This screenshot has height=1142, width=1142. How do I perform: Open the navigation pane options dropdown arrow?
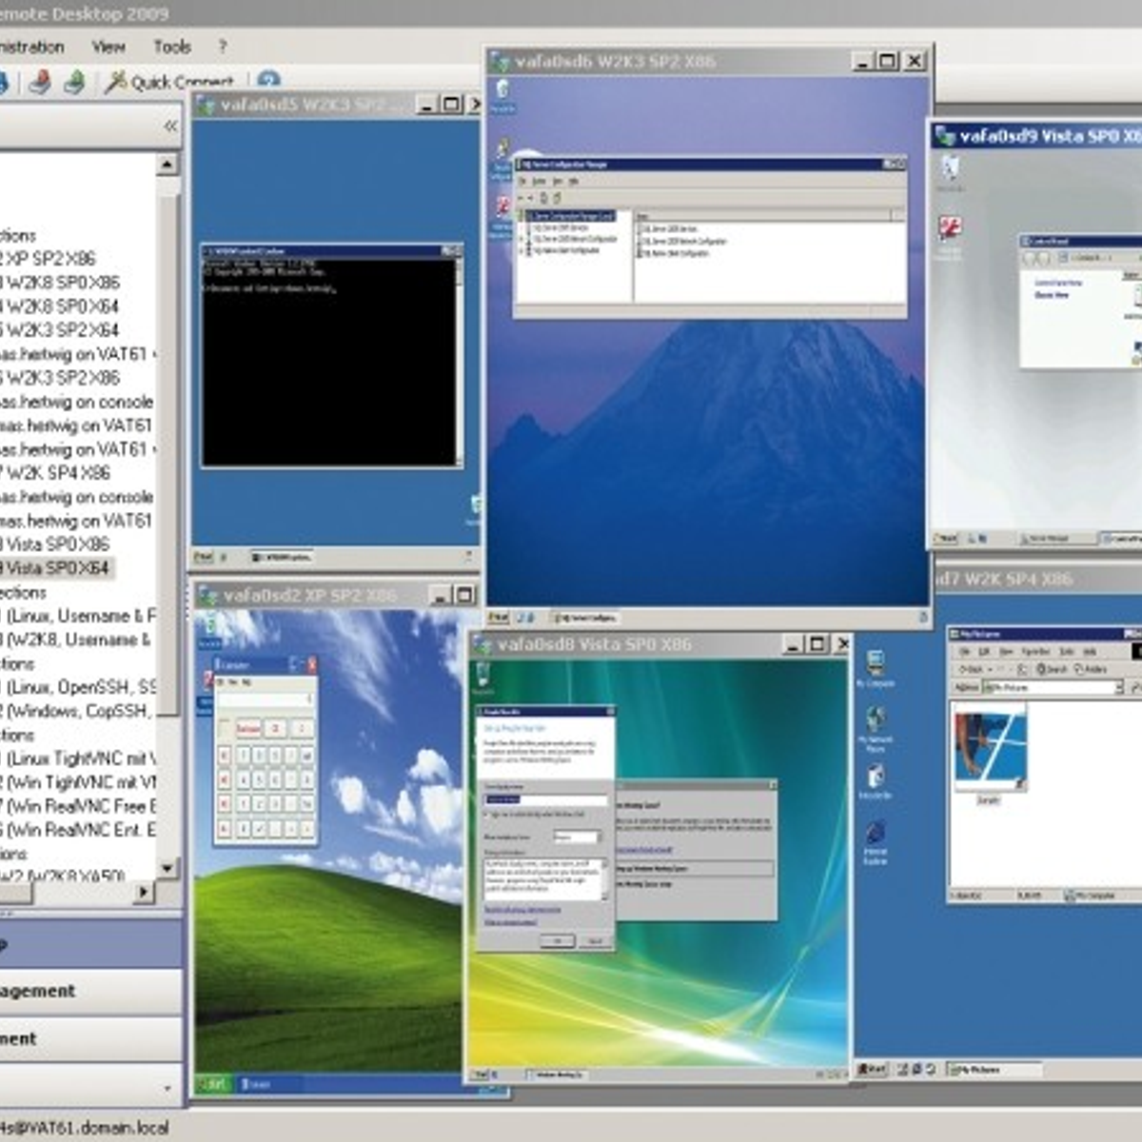pyautogui.click(x=168, y=1088)
